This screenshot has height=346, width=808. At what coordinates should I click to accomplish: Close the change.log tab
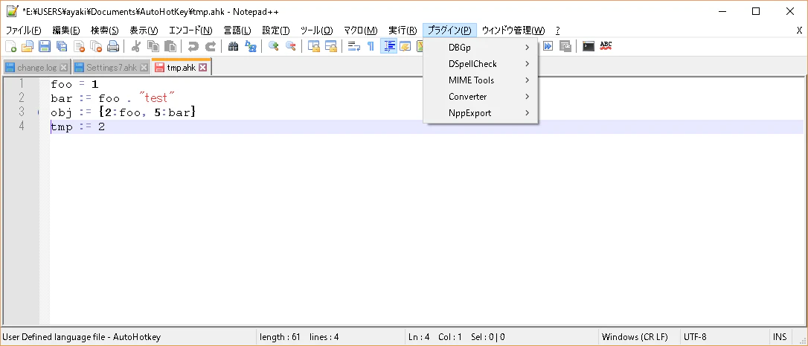[64, 68]
